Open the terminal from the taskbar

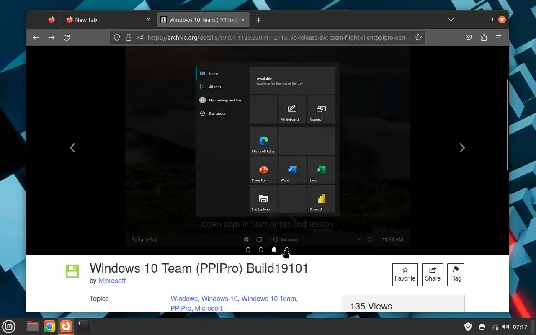[83, 326]
